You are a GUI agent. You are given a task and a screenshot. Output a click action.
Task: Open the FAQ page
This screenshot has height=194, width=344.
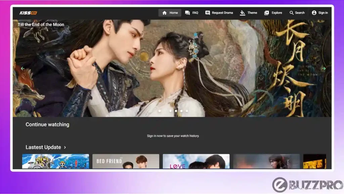191,13
